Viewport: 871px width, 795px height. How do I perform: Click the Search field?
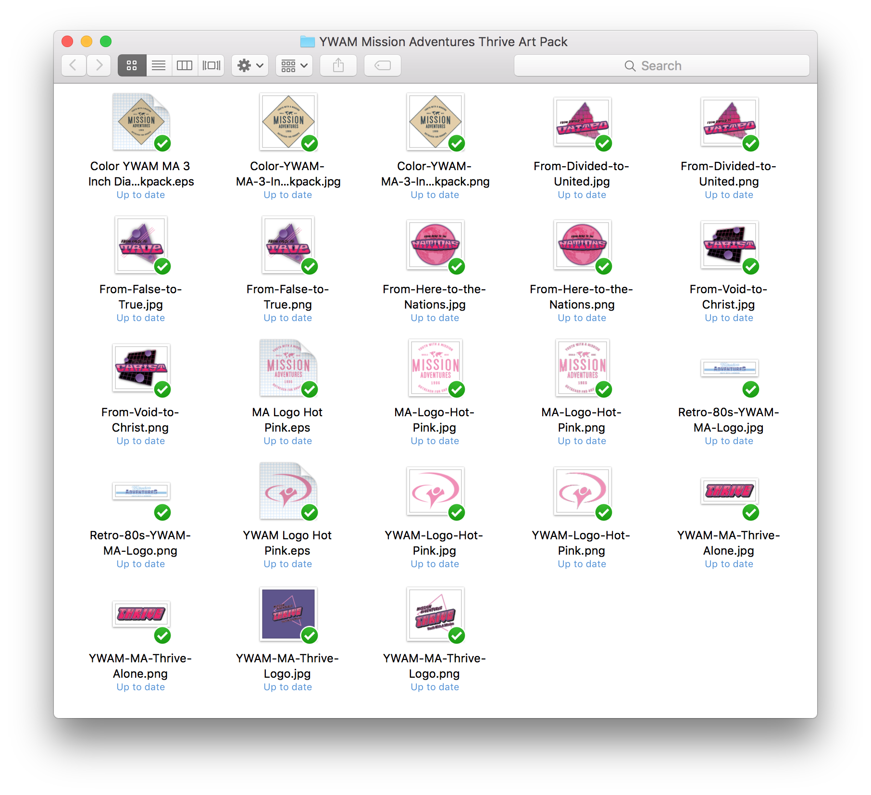pyautogui.click(x=662, y=65)
